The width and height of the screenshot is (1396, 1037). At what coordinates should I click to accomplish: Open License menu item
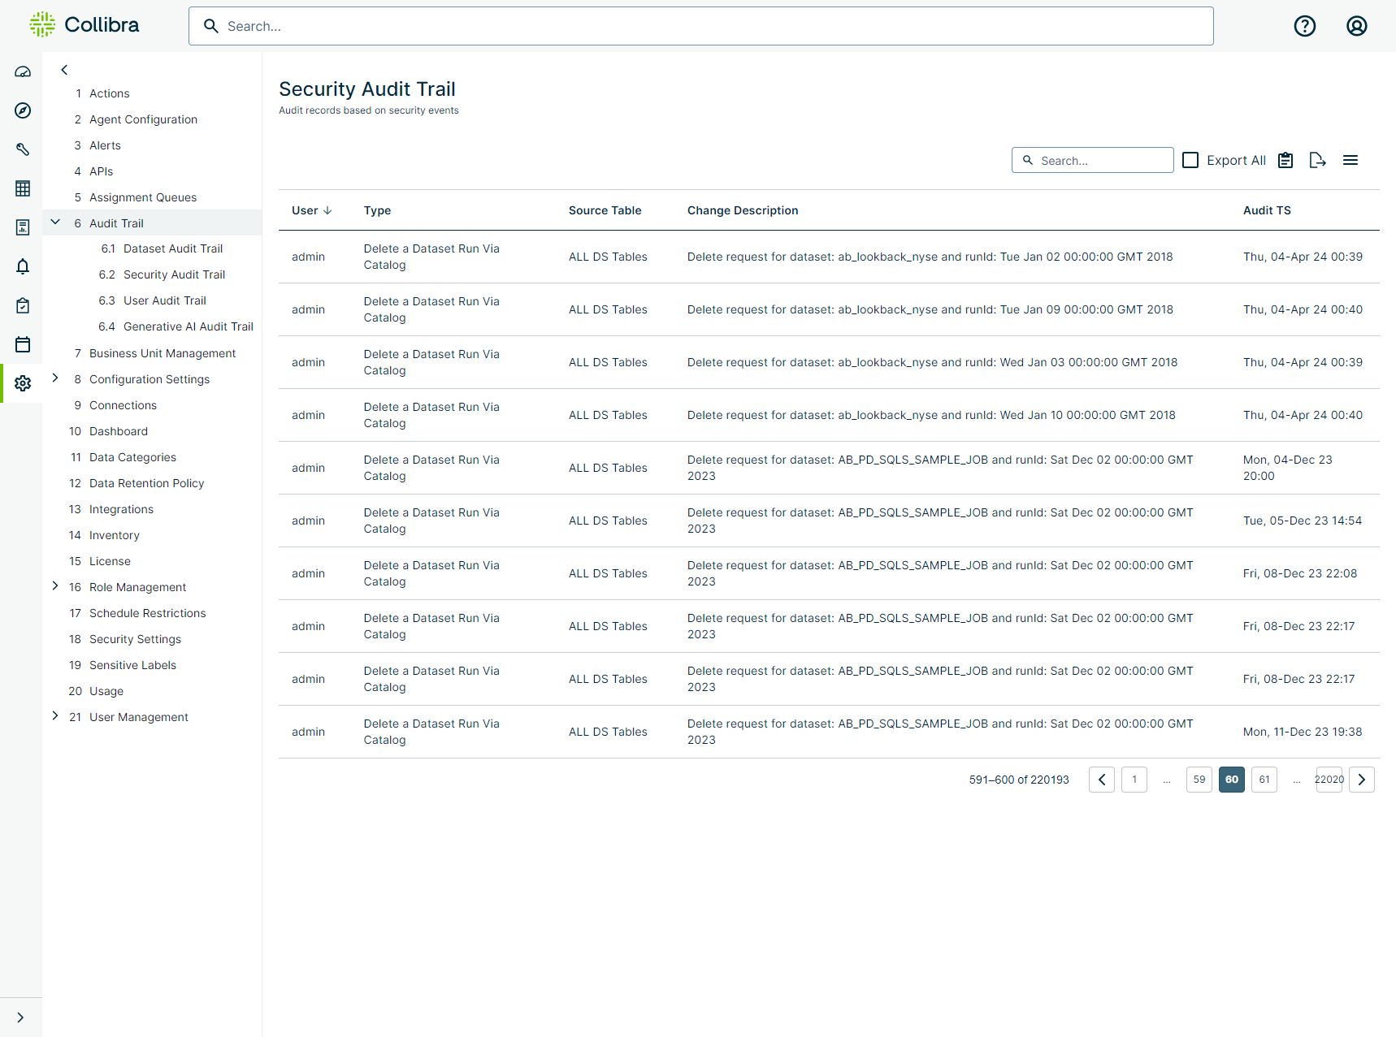point(110,561)
